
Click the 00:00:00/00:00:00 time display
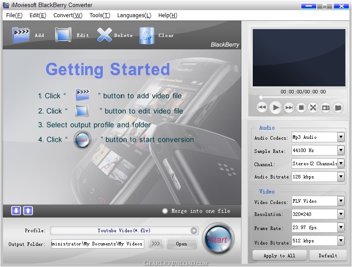[x=303, y=92]
